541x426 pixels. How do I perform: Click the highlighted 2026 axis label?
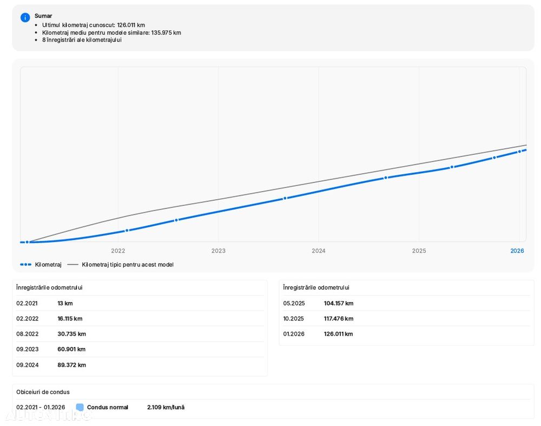tap(517, 251)
